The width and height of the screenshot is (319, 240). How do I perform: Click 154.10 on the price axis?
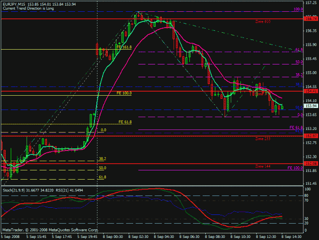(311, 101)
